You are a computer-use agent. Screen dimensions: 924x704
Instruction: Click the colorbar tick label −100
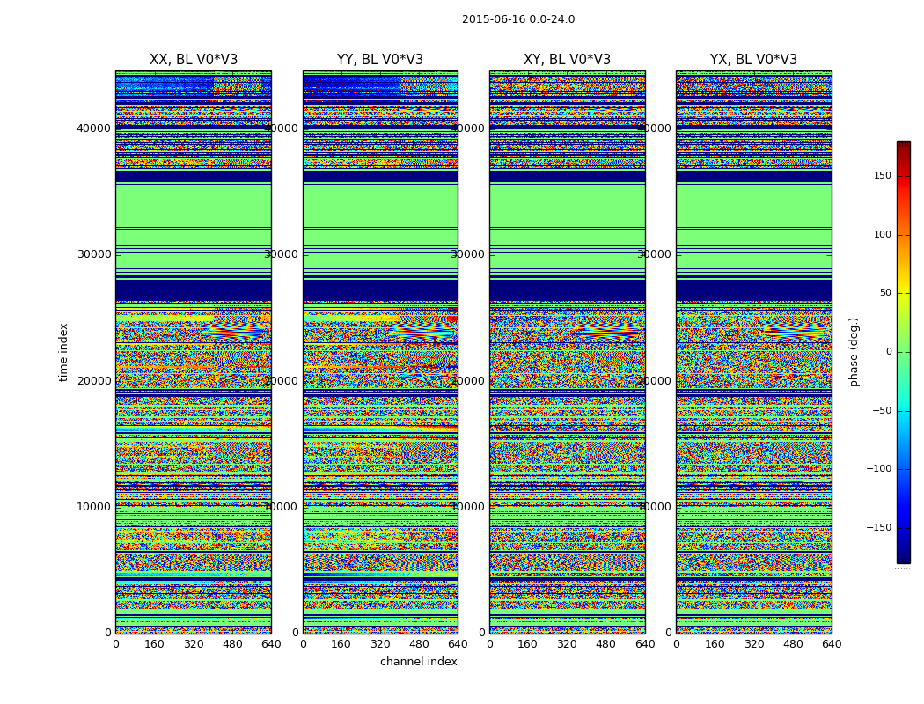click(878, 468)
